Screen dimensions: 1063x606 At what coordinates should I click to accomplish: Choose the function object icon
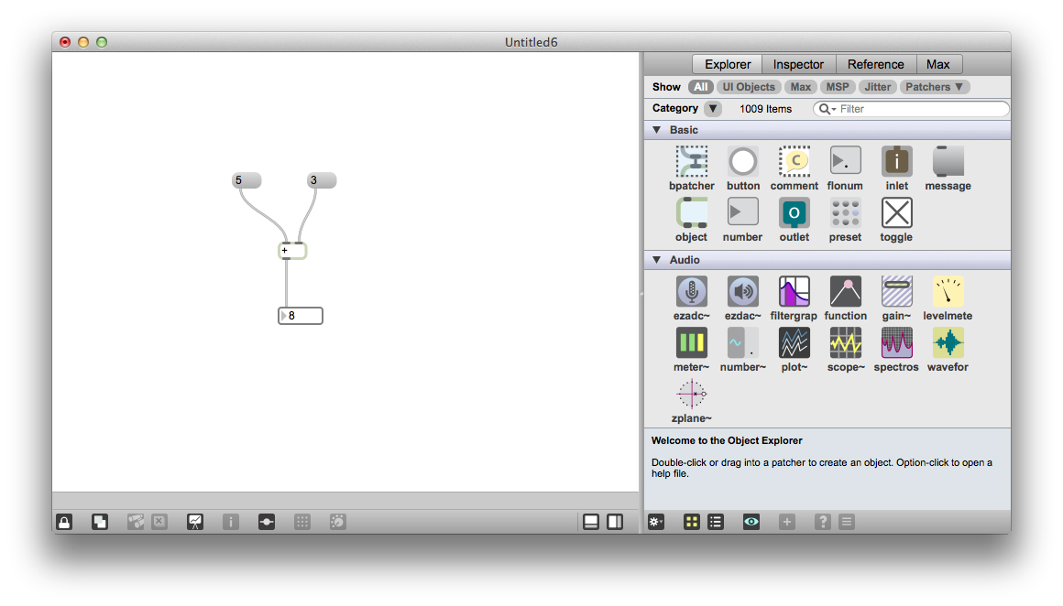pyautogui.click(x=846, y=291)
